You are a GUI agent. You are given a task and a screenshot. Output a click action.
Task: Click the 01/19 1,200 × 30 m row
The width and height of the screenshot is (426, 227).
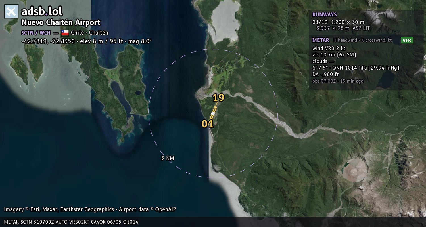pos(338,22)
